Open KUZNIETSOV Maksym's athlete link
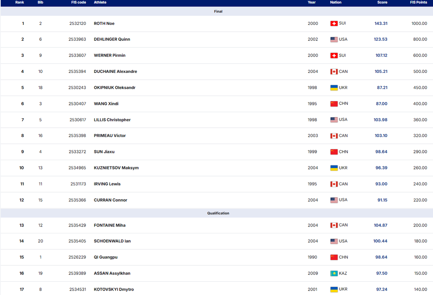433x295 pixels. click(116, 168)
